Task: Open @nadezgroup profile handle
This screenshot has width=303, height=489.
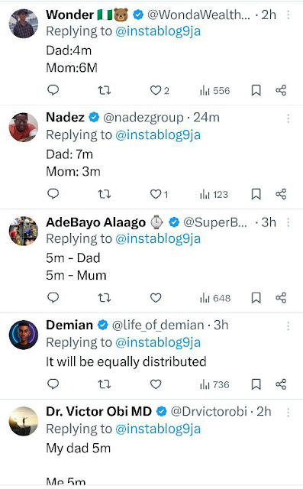Action: coord(143,118)
